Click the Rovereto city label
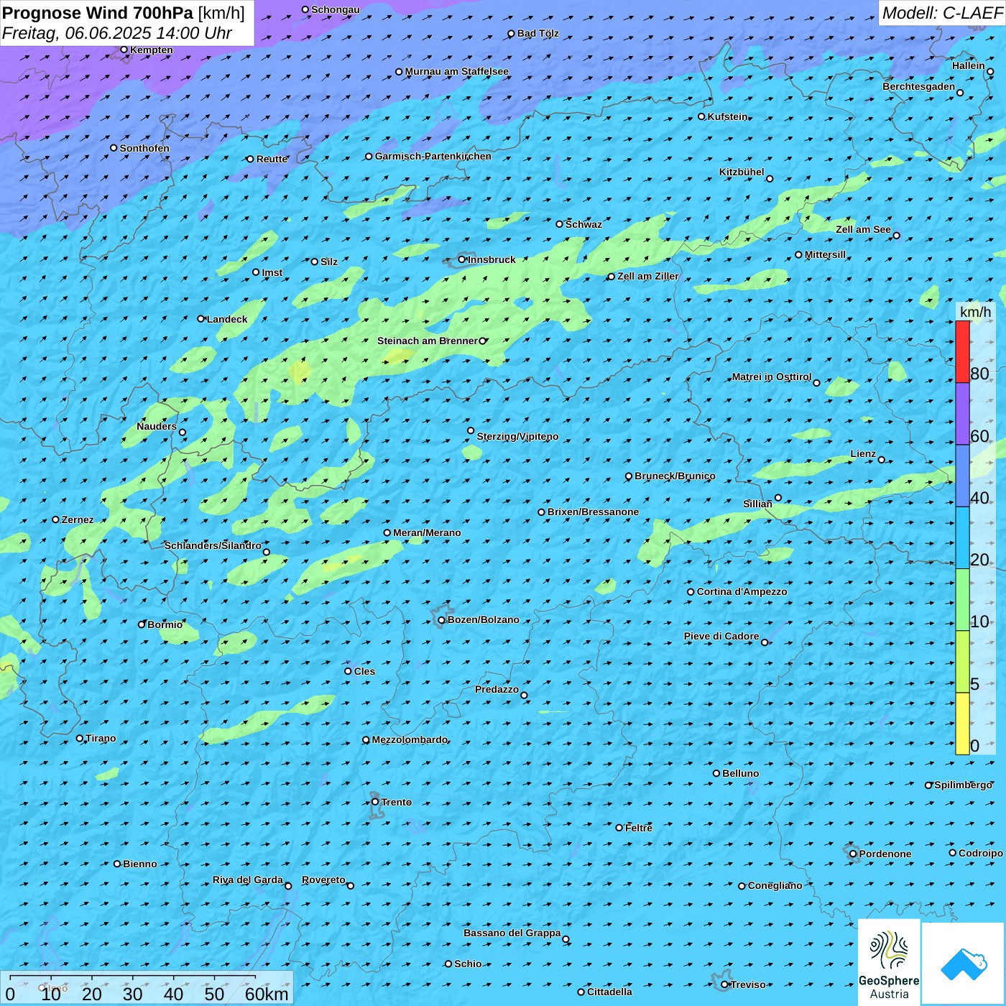This screenshot has height=1006, width=1006. (x=323, y=880)
